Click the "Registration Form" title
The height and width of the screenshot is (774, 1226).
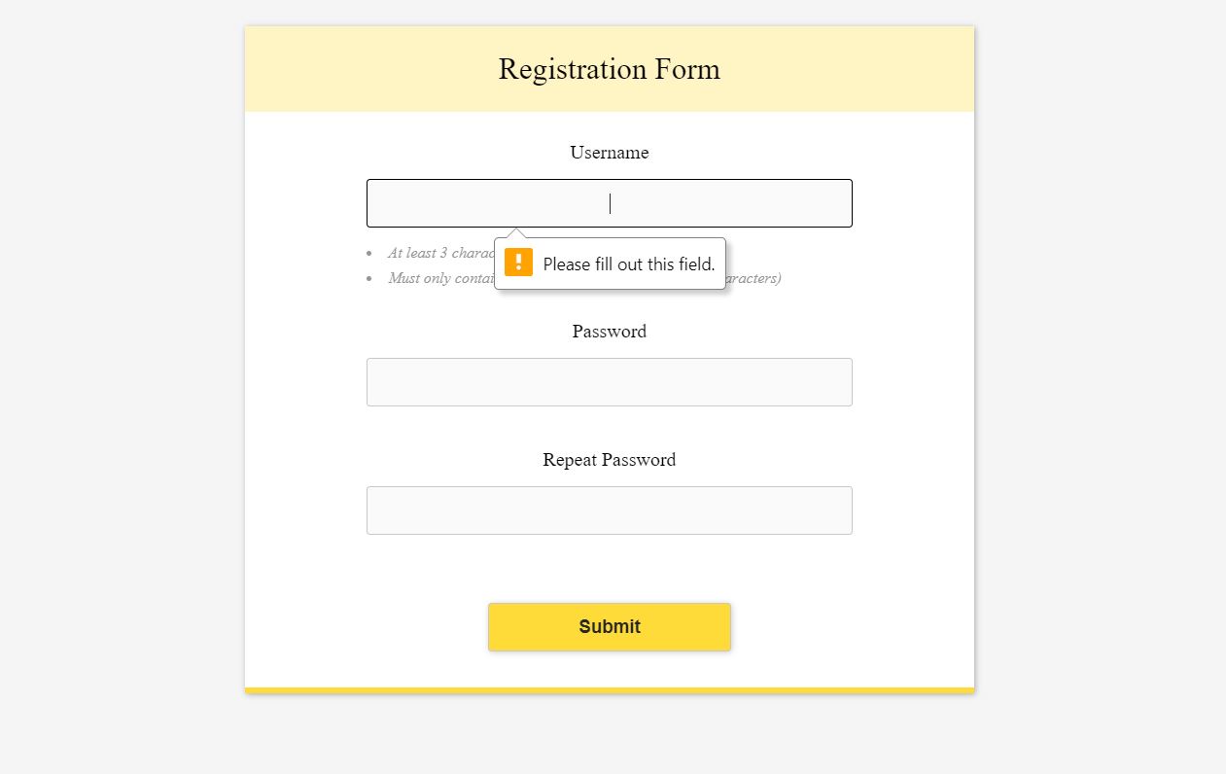point(610,69)
